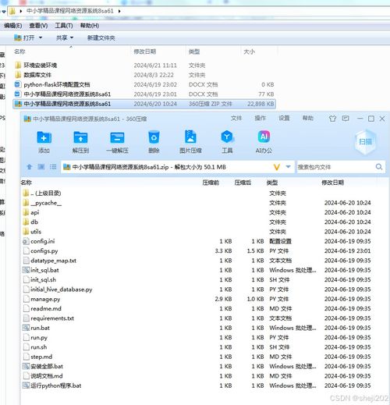Expand the 共享 dropdown in Explorer
Image resolution: width=390 pixels, height=405 pixels.
(x=72, y=37)
